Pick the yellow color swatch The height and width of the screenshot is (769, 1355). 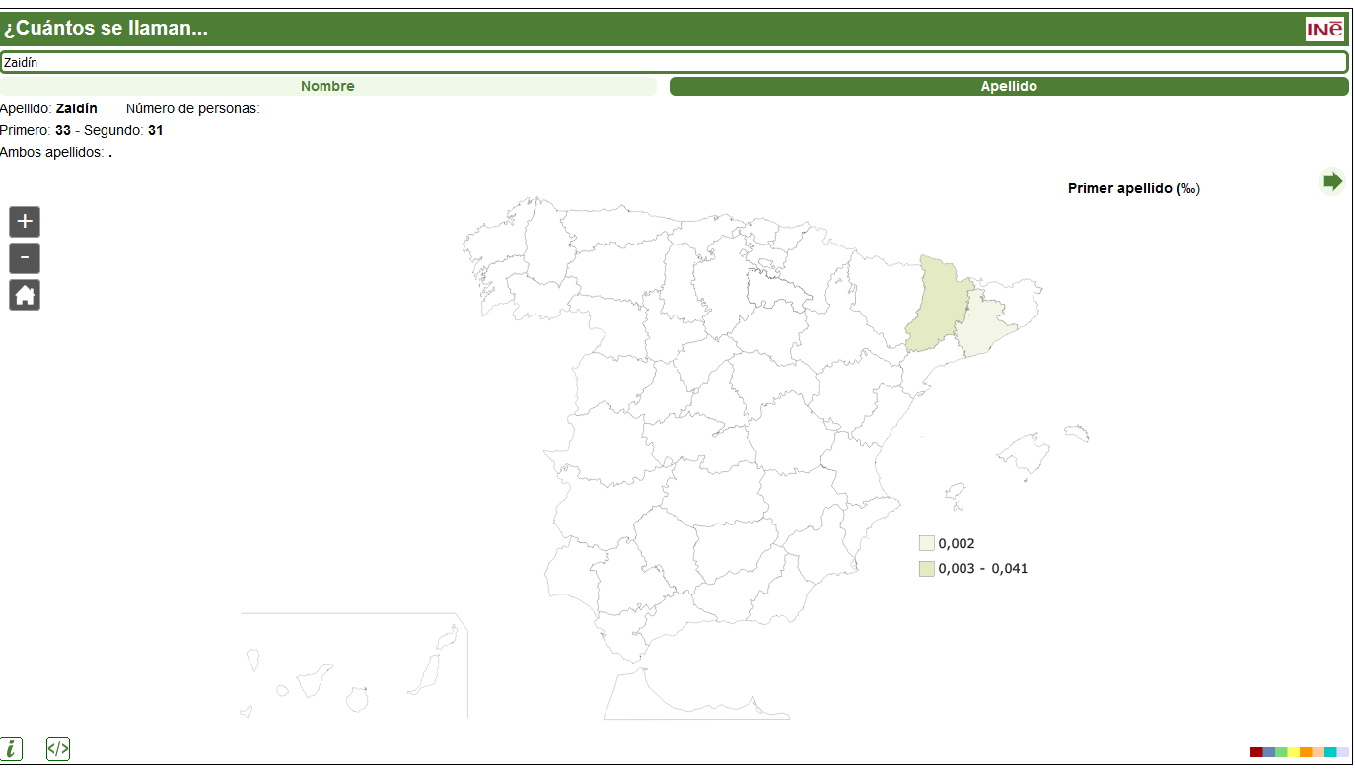coord(1293,752)
